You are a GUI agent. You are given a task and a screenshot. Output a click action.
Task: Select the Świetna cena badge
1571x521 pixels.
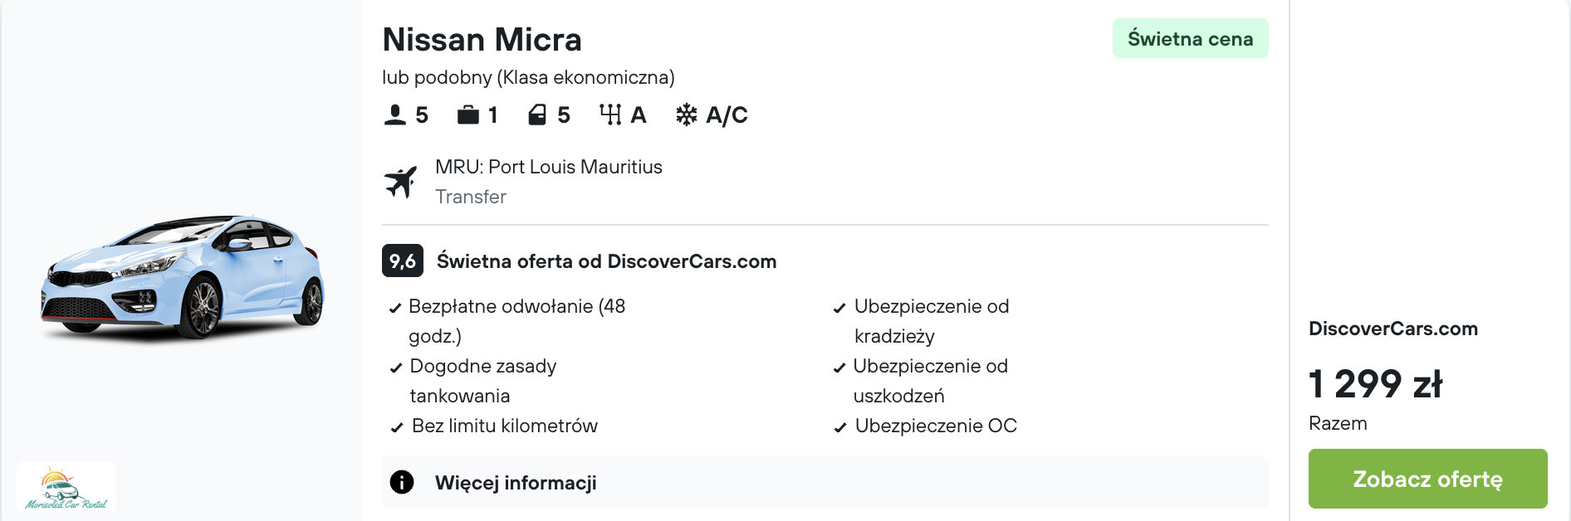coord(1189,37)
